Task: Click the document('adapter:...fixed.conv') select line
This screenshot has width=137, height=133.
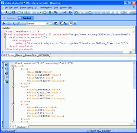Action: (x=72, y=43)
